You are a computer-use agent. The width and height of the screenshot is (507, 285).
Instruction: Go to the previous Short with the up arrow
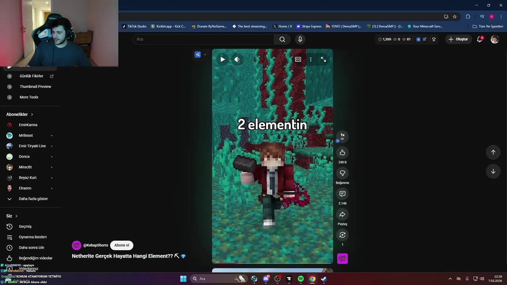[493, 152]
